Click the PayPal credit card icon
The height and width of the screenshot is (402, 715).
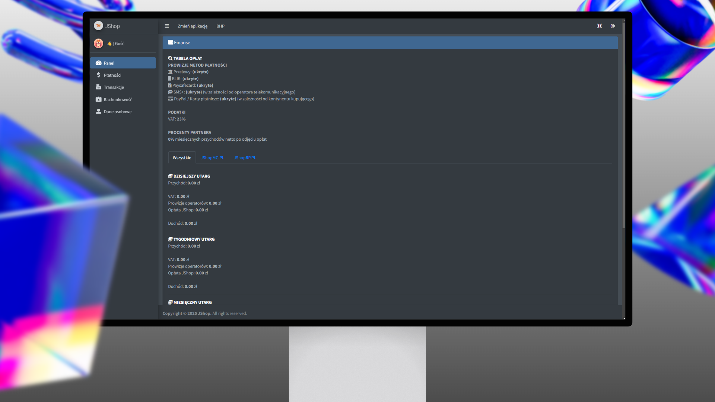click(x=171, y=99)
